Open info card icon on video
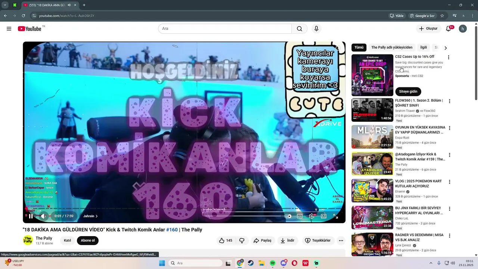Image resolution: width=478 pixels, height=269 pixels. click(338, 48)
